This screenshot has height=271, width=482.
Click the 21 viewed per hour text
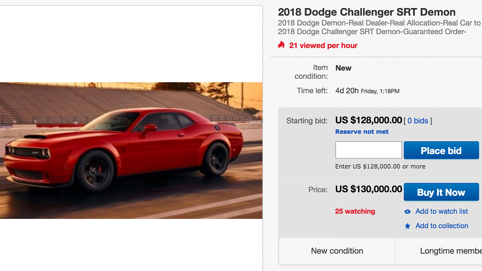(323, 45)
